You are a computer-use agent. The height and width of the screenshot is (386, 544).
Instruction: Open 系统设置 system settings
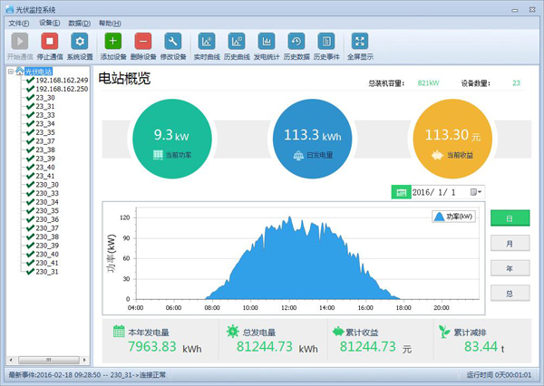point(80,42)
